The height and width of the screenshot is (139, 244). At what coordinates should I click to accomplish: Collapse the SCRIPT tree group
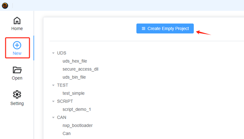[53, 101]
